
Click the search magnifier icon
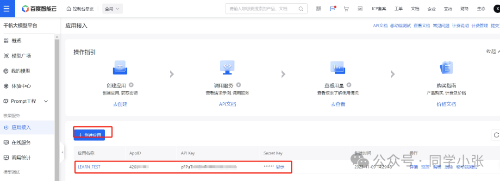tap(301, 9)
